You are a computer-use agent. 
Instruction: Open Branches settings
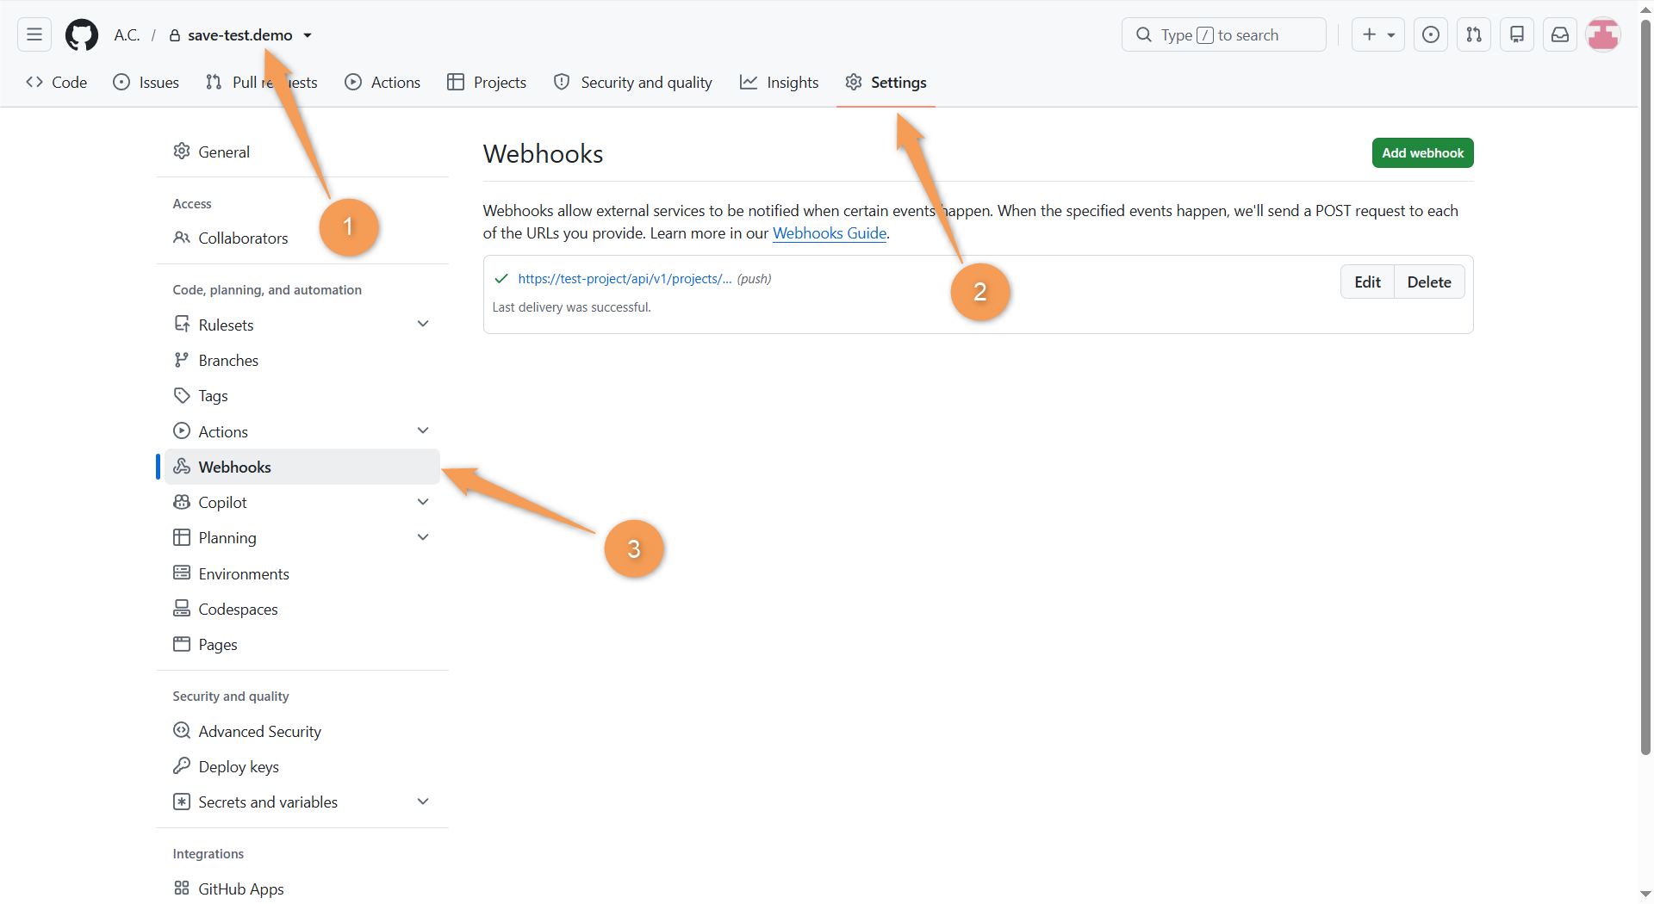(x=302, y=360)
